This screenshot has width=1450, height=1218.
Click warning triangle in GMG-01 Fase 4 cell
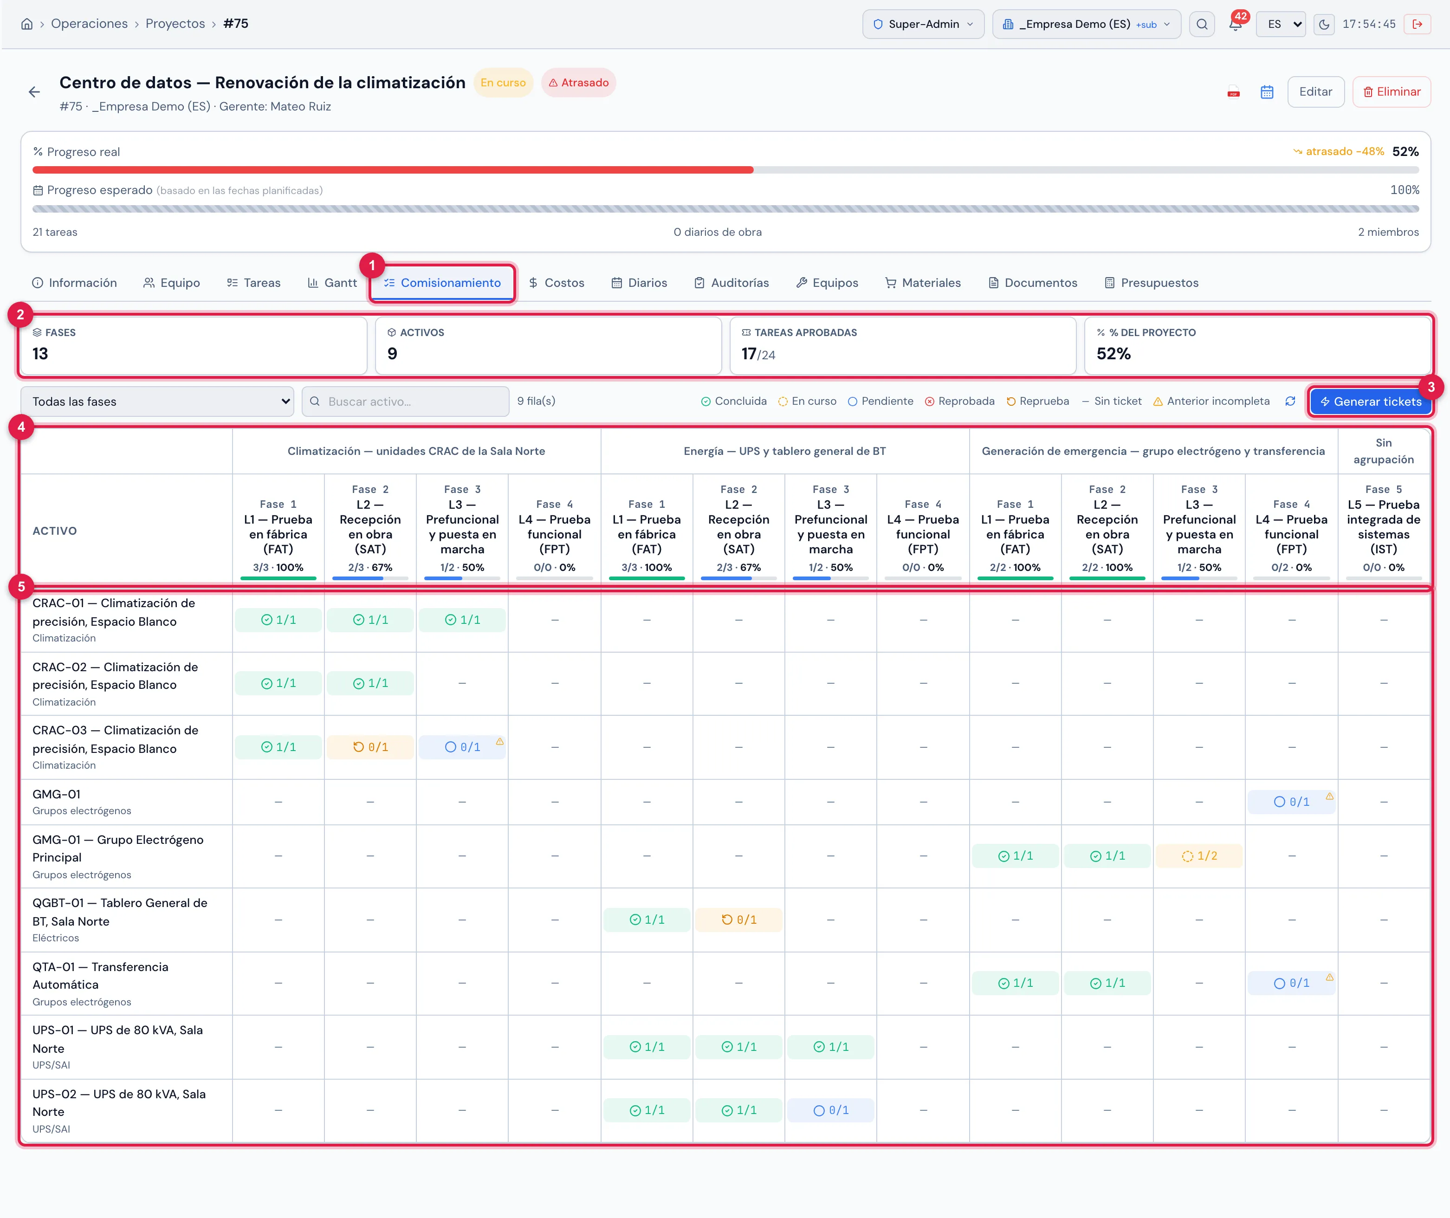click(1329, 796)
